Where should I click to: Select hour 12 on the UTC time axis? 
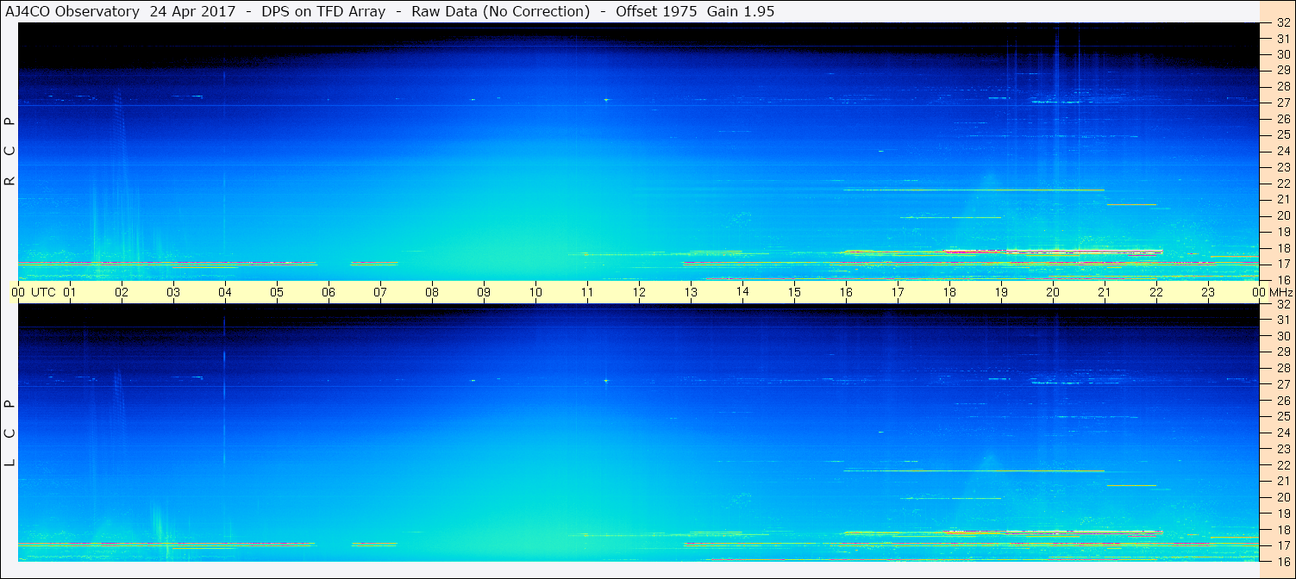click(x=639, y=292)
